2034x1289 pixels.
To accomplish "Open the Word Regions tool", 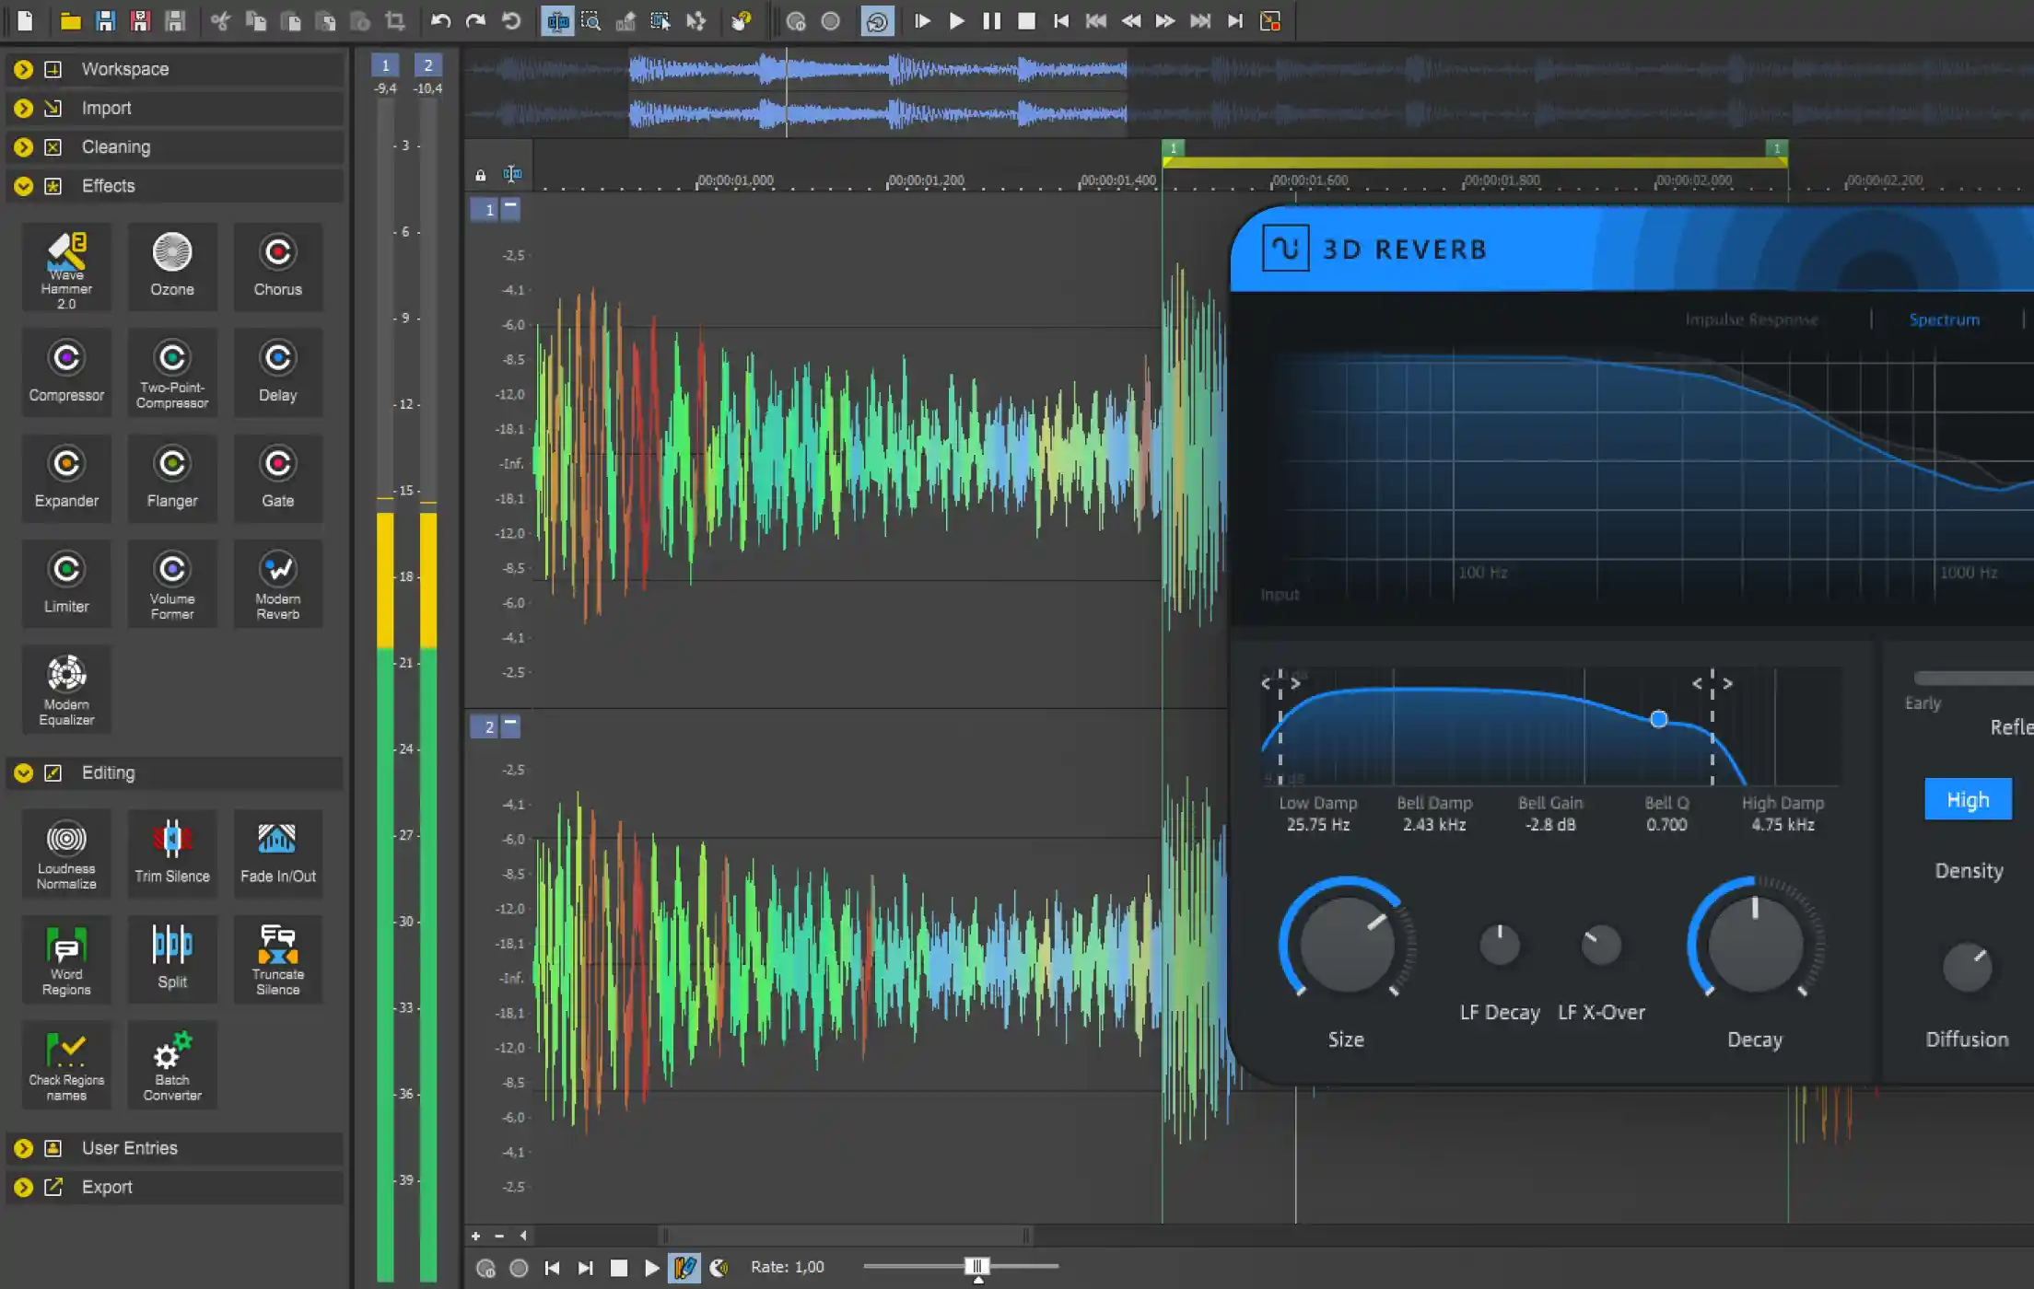I will (66, 960).
